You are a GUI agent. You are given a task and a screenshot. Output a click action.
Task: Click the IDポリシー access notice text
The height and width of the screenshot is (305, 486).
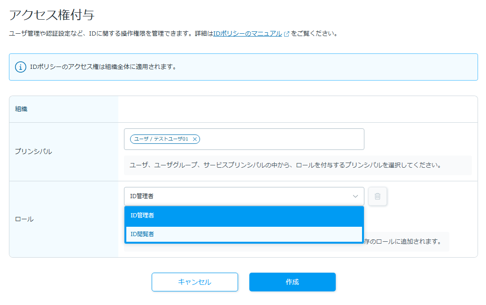click(103, 67)
